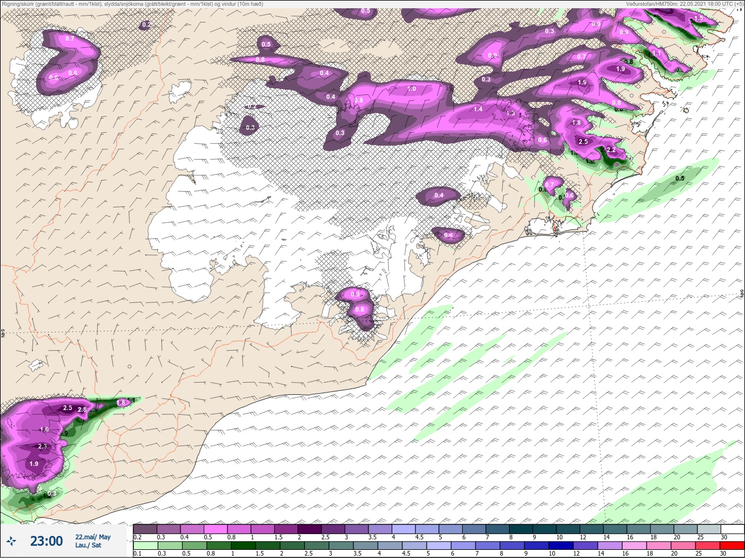Click the 1.5 value at the top right corner
Image resolution: width=745 pixels, height=558 pixels.
pyautogui.click(x=698, y=19)
